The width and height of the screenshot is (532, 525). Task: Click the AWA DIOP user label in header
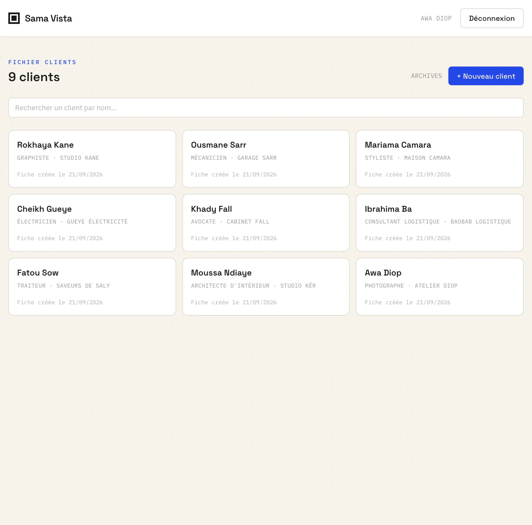pyautogui.click(x=436, y=18)
